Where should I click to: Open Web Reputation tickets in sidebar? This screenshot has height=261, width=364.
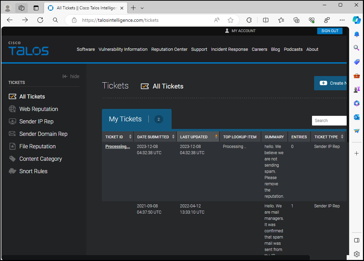(x=38, y=109)
